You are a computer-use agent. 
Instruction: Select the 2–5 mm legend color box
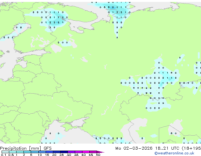click(x=27, y=152)
